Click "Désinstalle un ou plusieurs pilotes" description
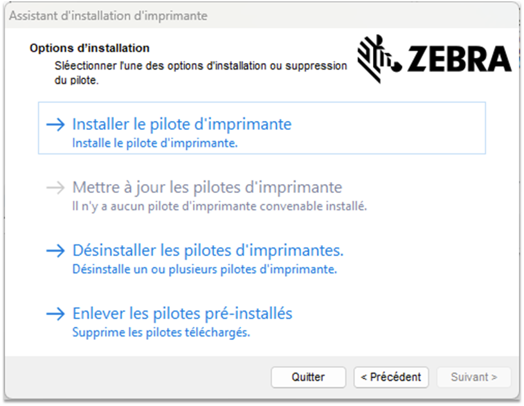The width and height of the screenshot is (524, 406). (x=204, y=269)
